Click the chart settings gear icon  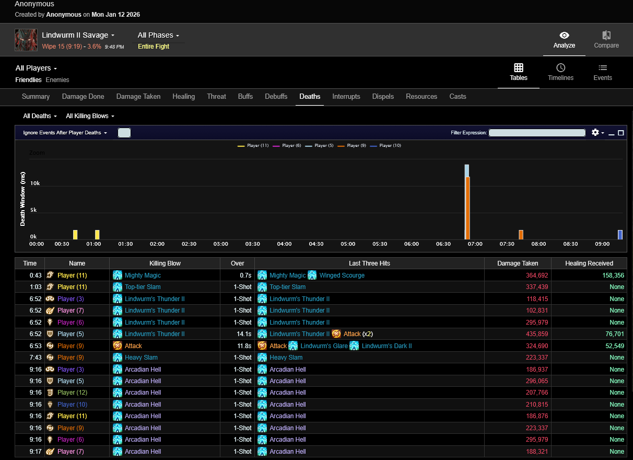[595, 133]
